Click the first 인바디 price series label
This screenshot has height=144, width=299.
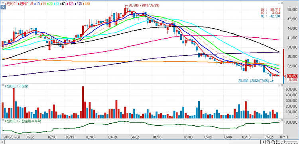[11, 4]
